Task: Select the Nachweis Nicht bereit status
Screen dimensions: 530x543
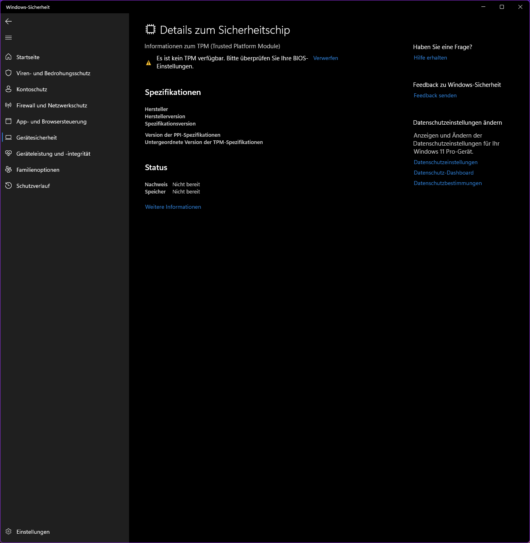Action: tap(172, 184)
